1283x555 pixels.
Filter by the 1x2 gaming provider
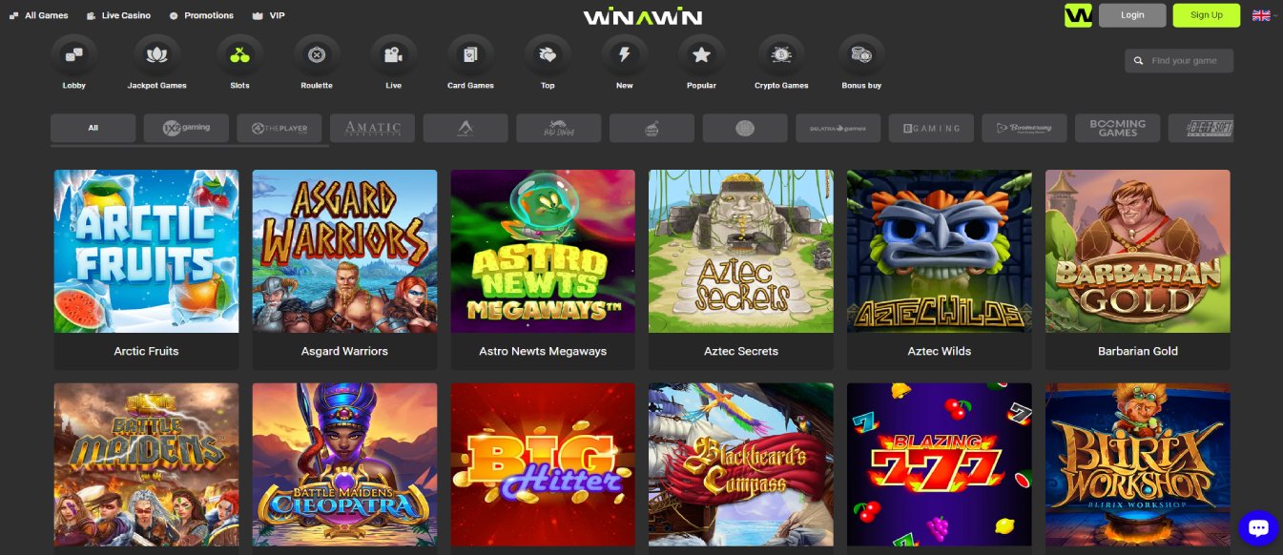pos(186,128)
